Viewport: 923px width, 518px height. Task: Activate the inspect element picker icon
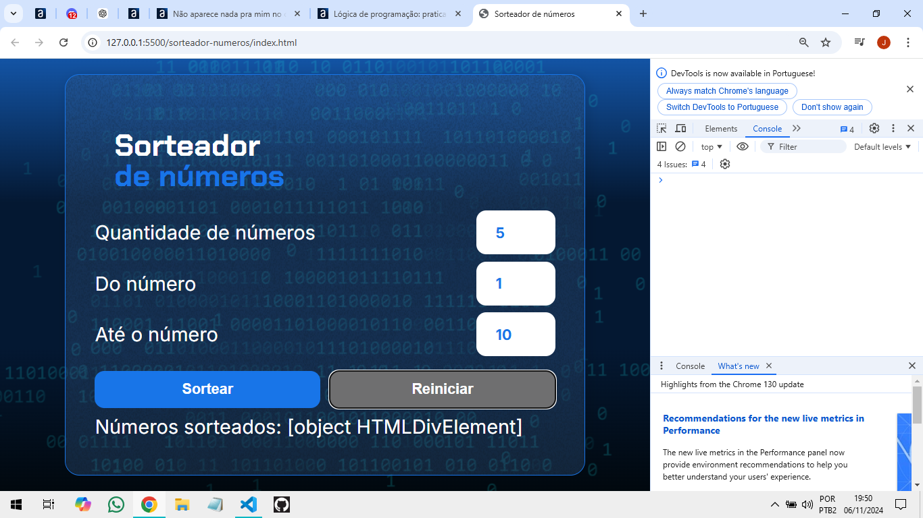(x=662, y=128)
